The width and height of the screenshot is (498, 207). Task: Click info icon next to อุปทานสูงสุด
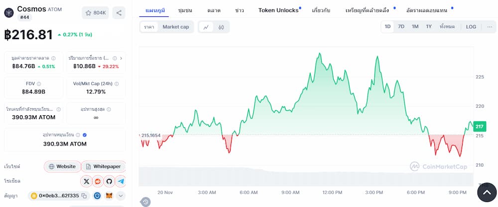[109, 109]
